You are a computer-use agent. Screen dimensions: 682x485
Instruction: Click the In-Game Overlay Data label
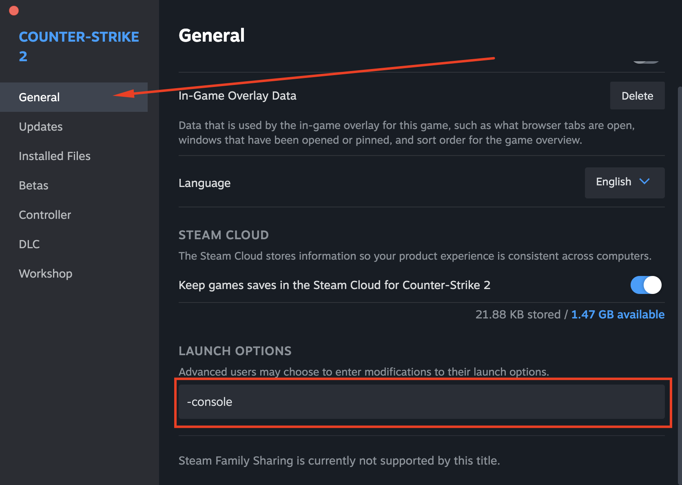(237, 96)
